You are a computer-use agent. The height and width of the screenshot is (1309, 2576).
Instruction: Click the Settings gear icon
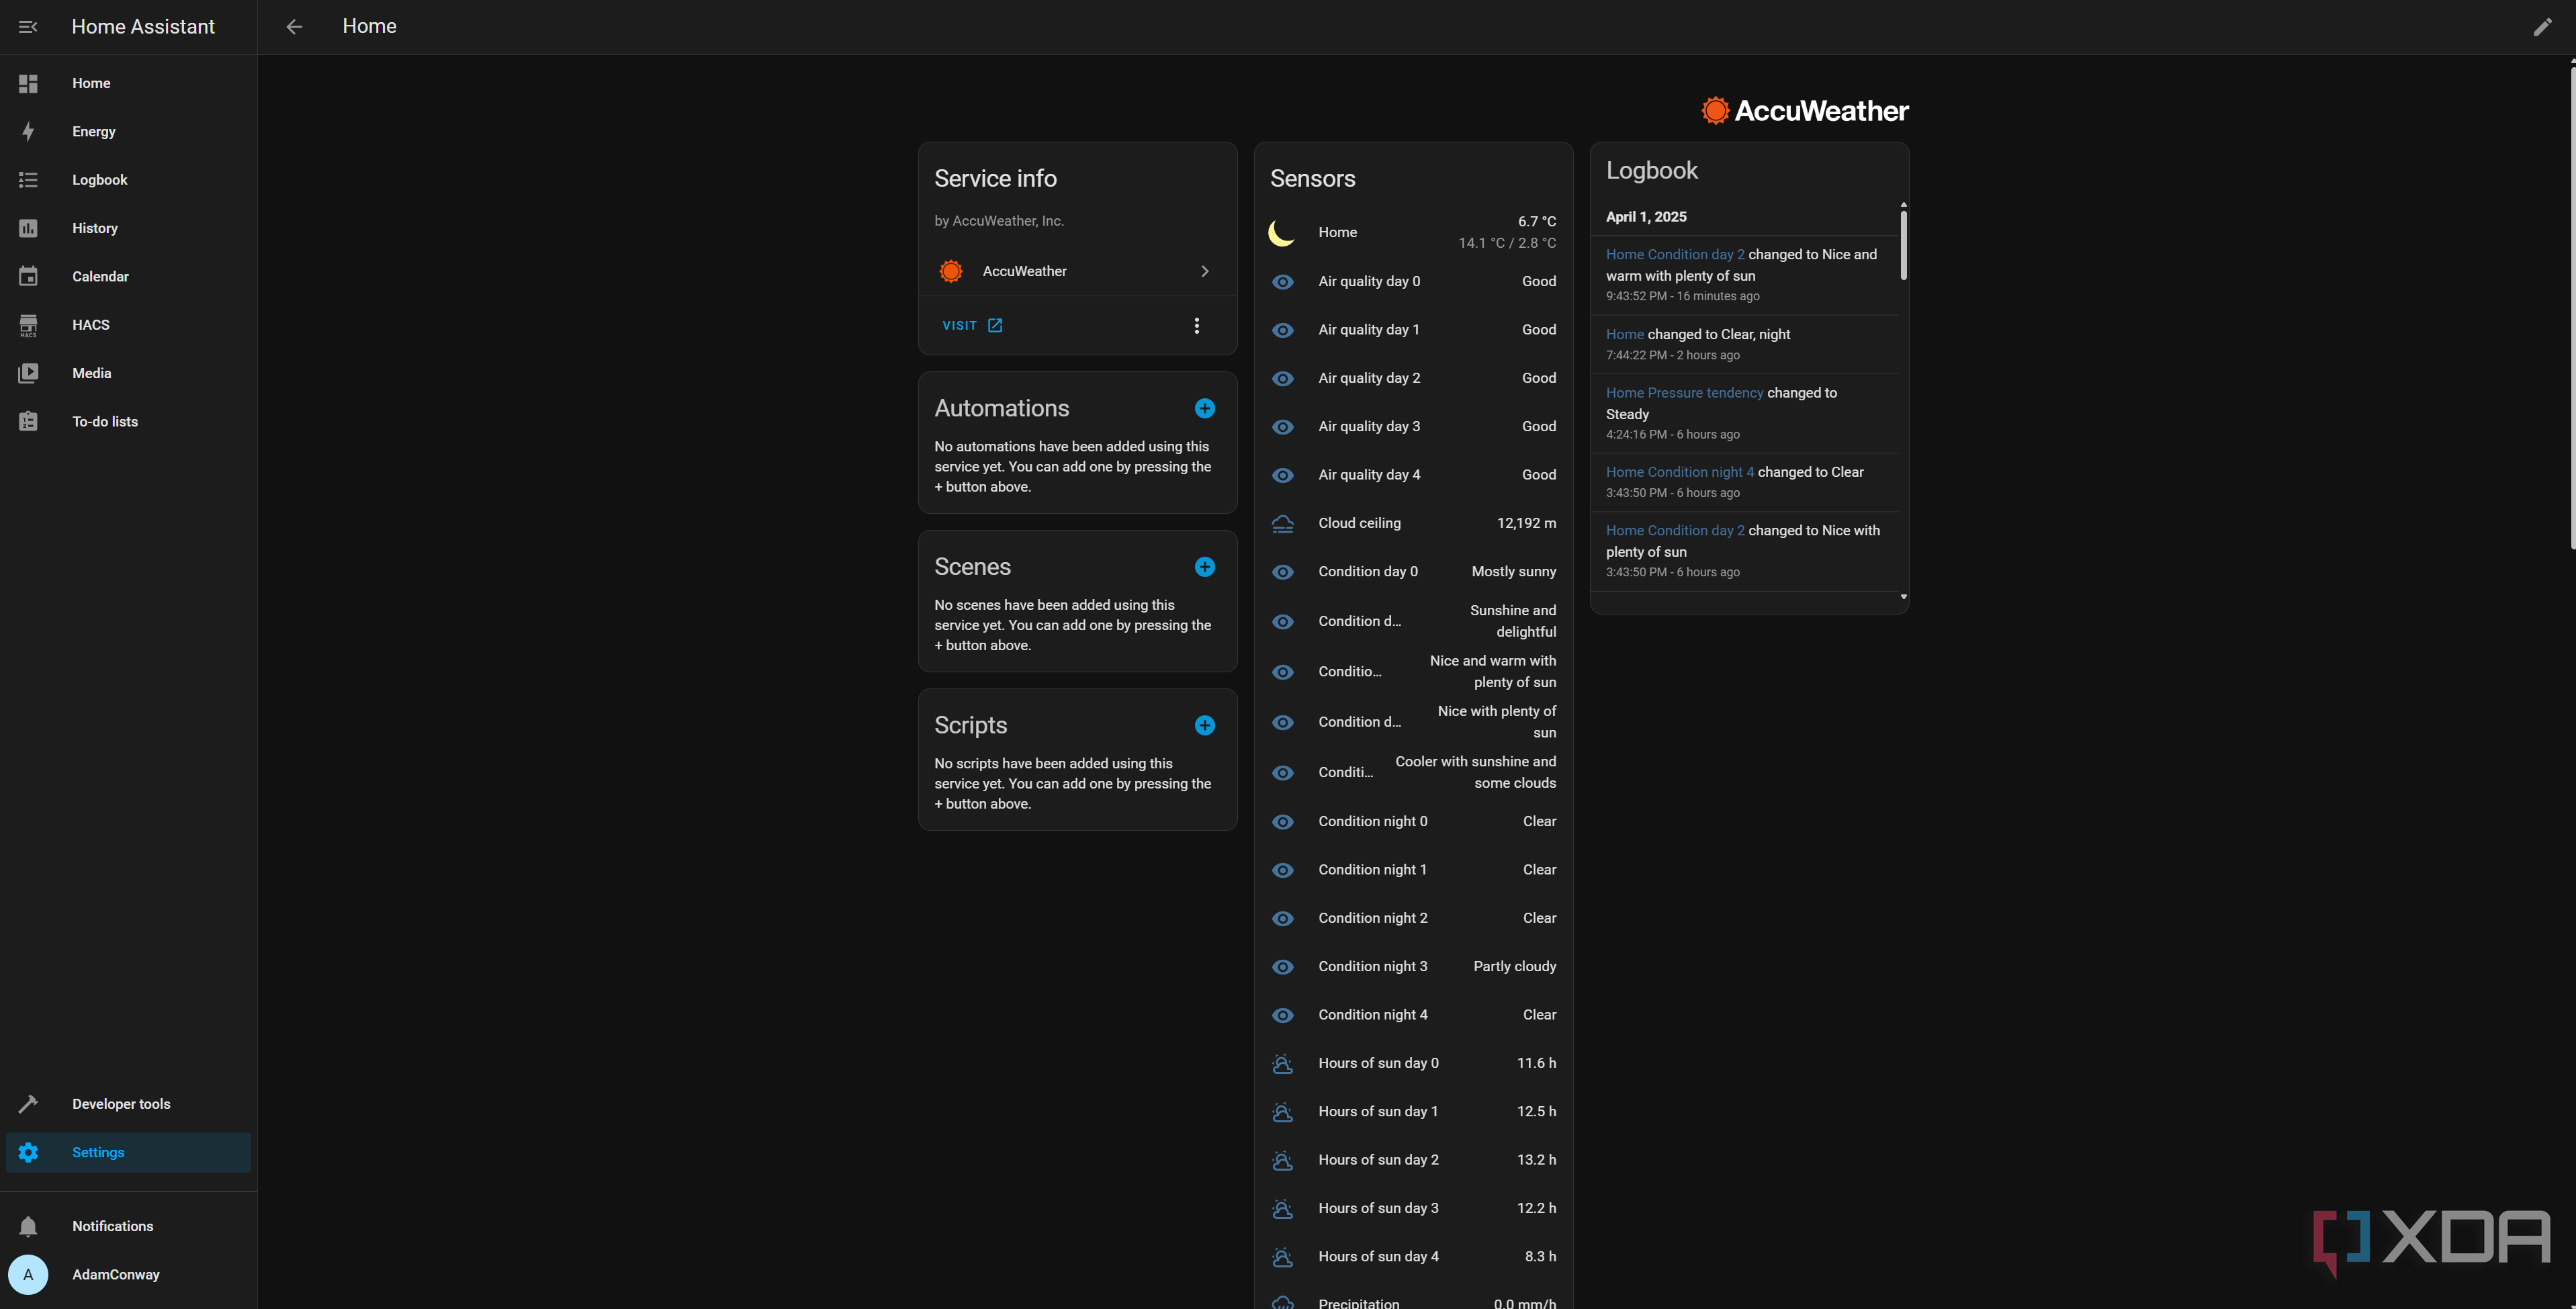coord(28,1152)
